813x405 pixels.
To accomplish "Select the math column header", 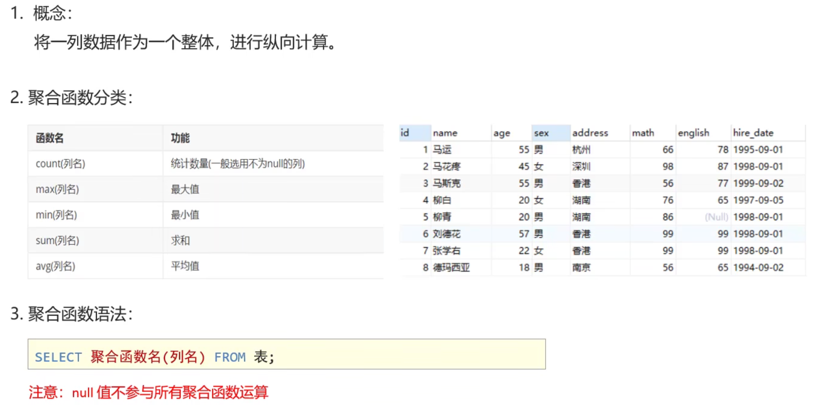I will click(653, 133).
